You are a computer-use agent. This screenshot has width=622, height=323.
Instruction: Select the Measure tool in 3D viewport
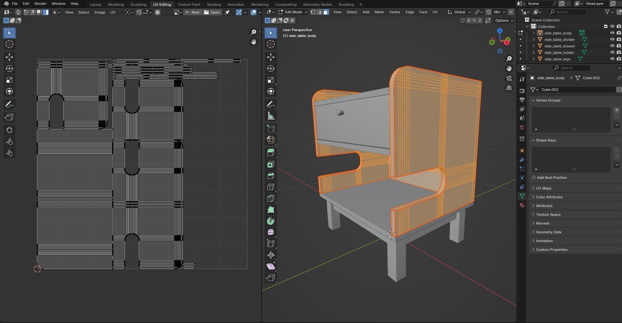[271, 116]
